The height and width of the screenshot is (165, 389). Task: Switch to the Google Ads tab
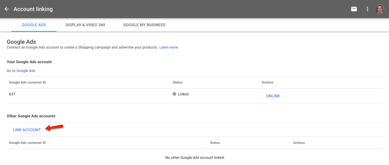(34, 25)
